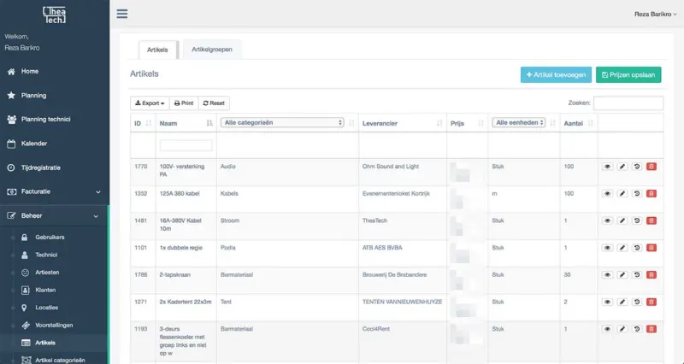Delete the 2-tapskraan article

(x=652, y=274)
